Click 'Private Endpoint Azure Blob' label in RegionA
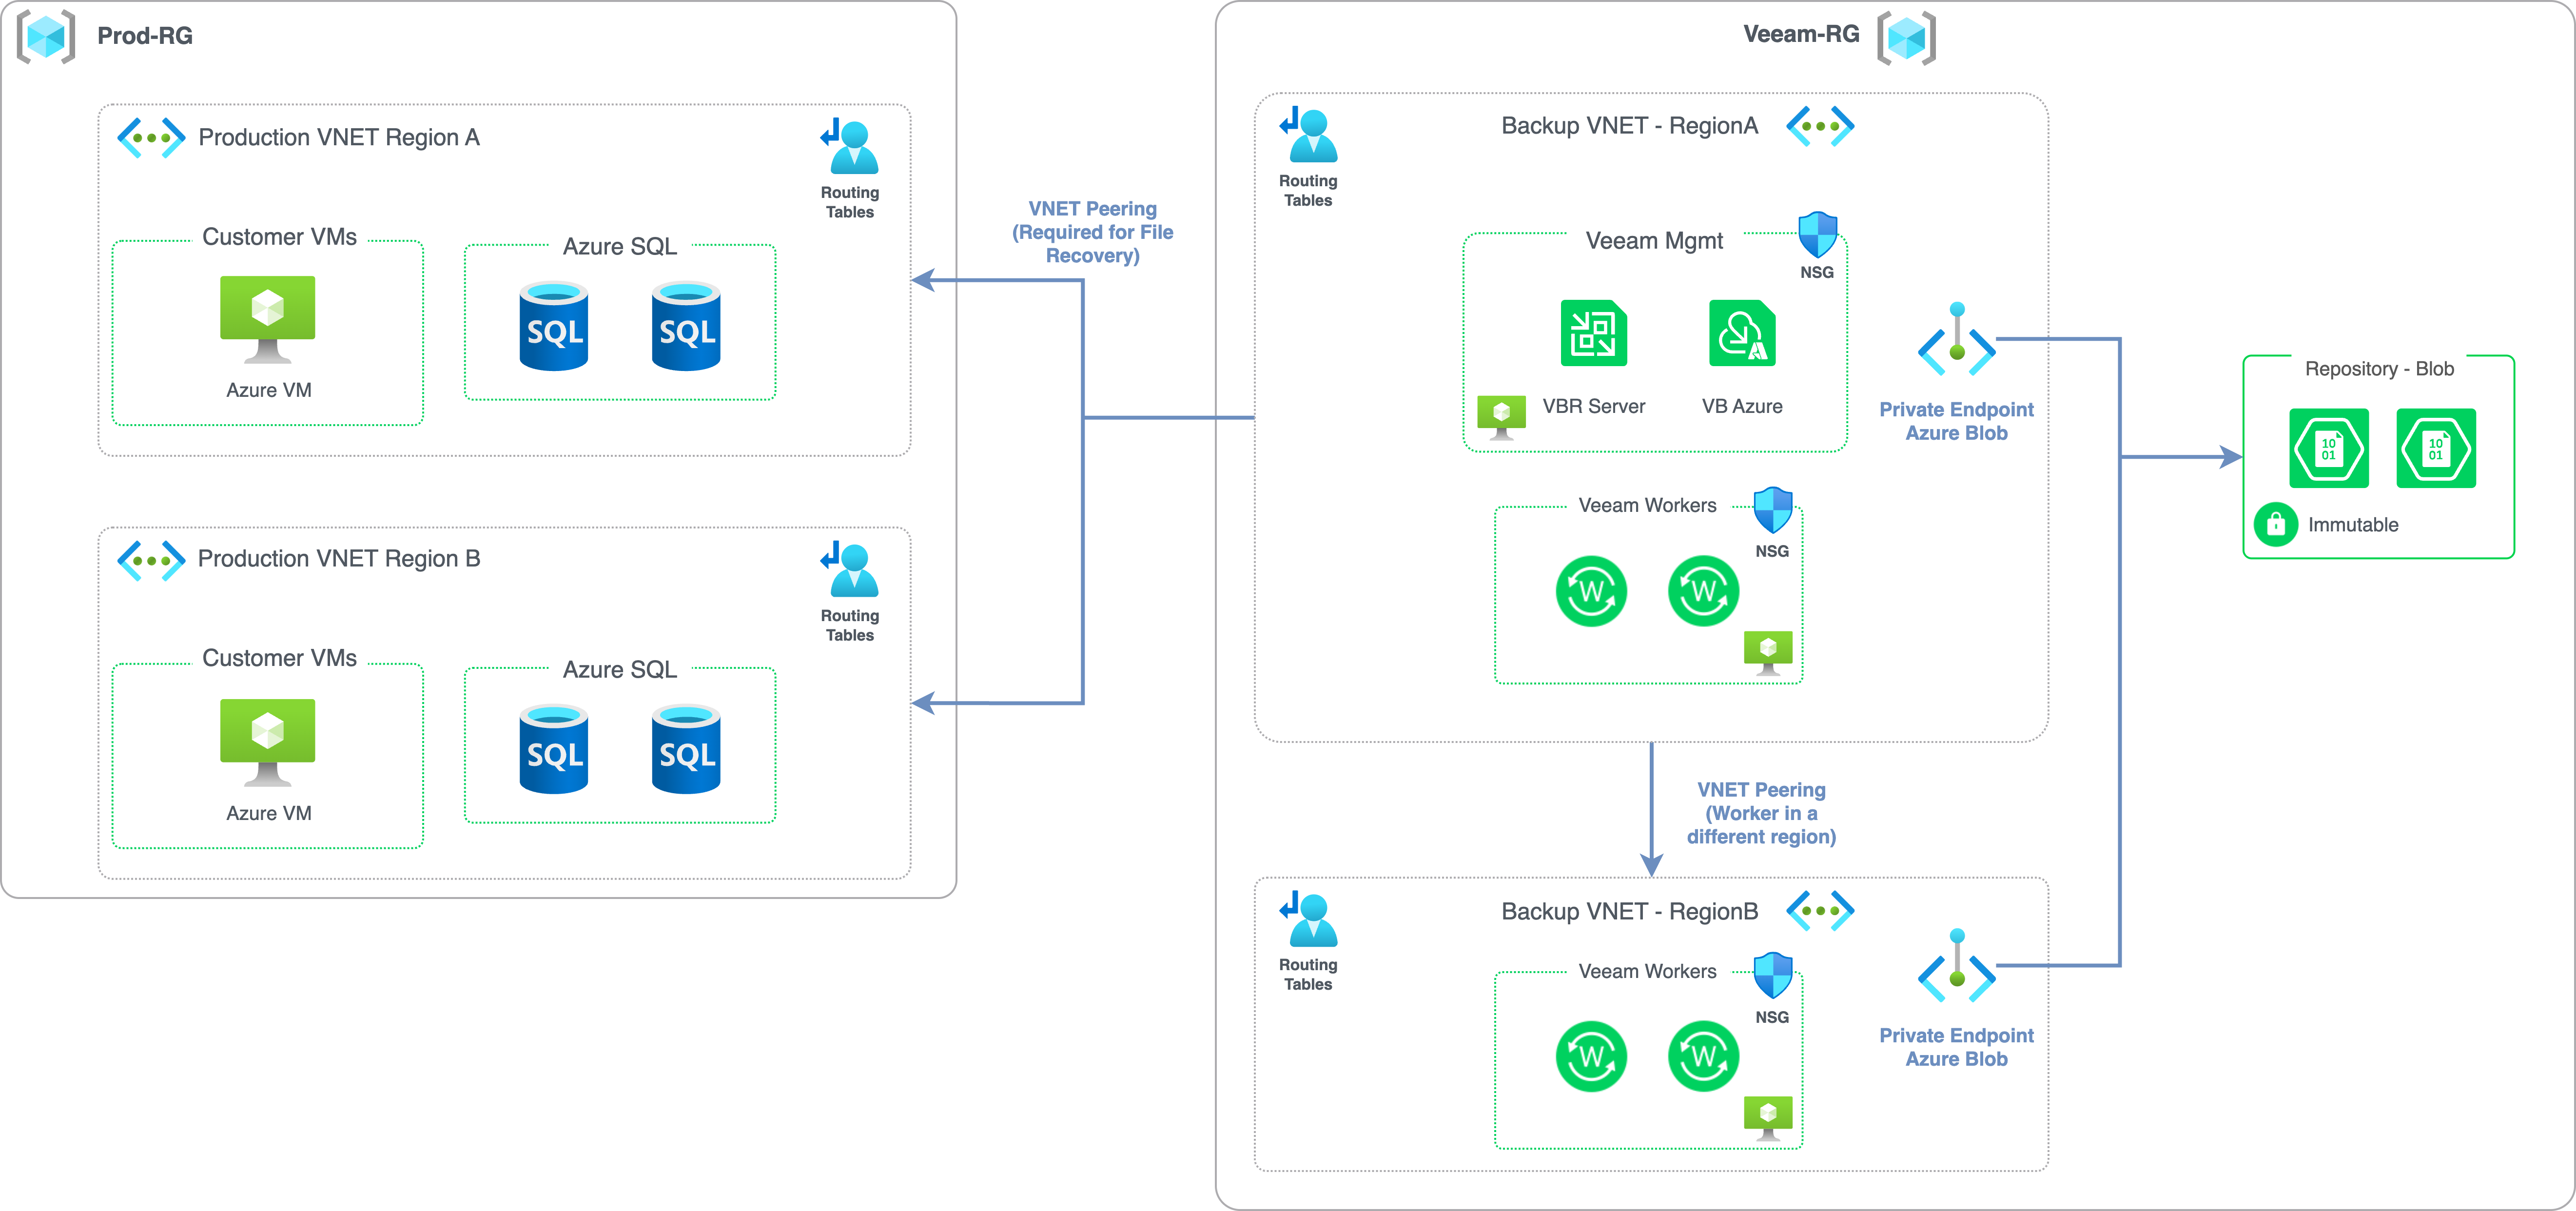Screen dimensions: 2576x1211 point(1956,421)
